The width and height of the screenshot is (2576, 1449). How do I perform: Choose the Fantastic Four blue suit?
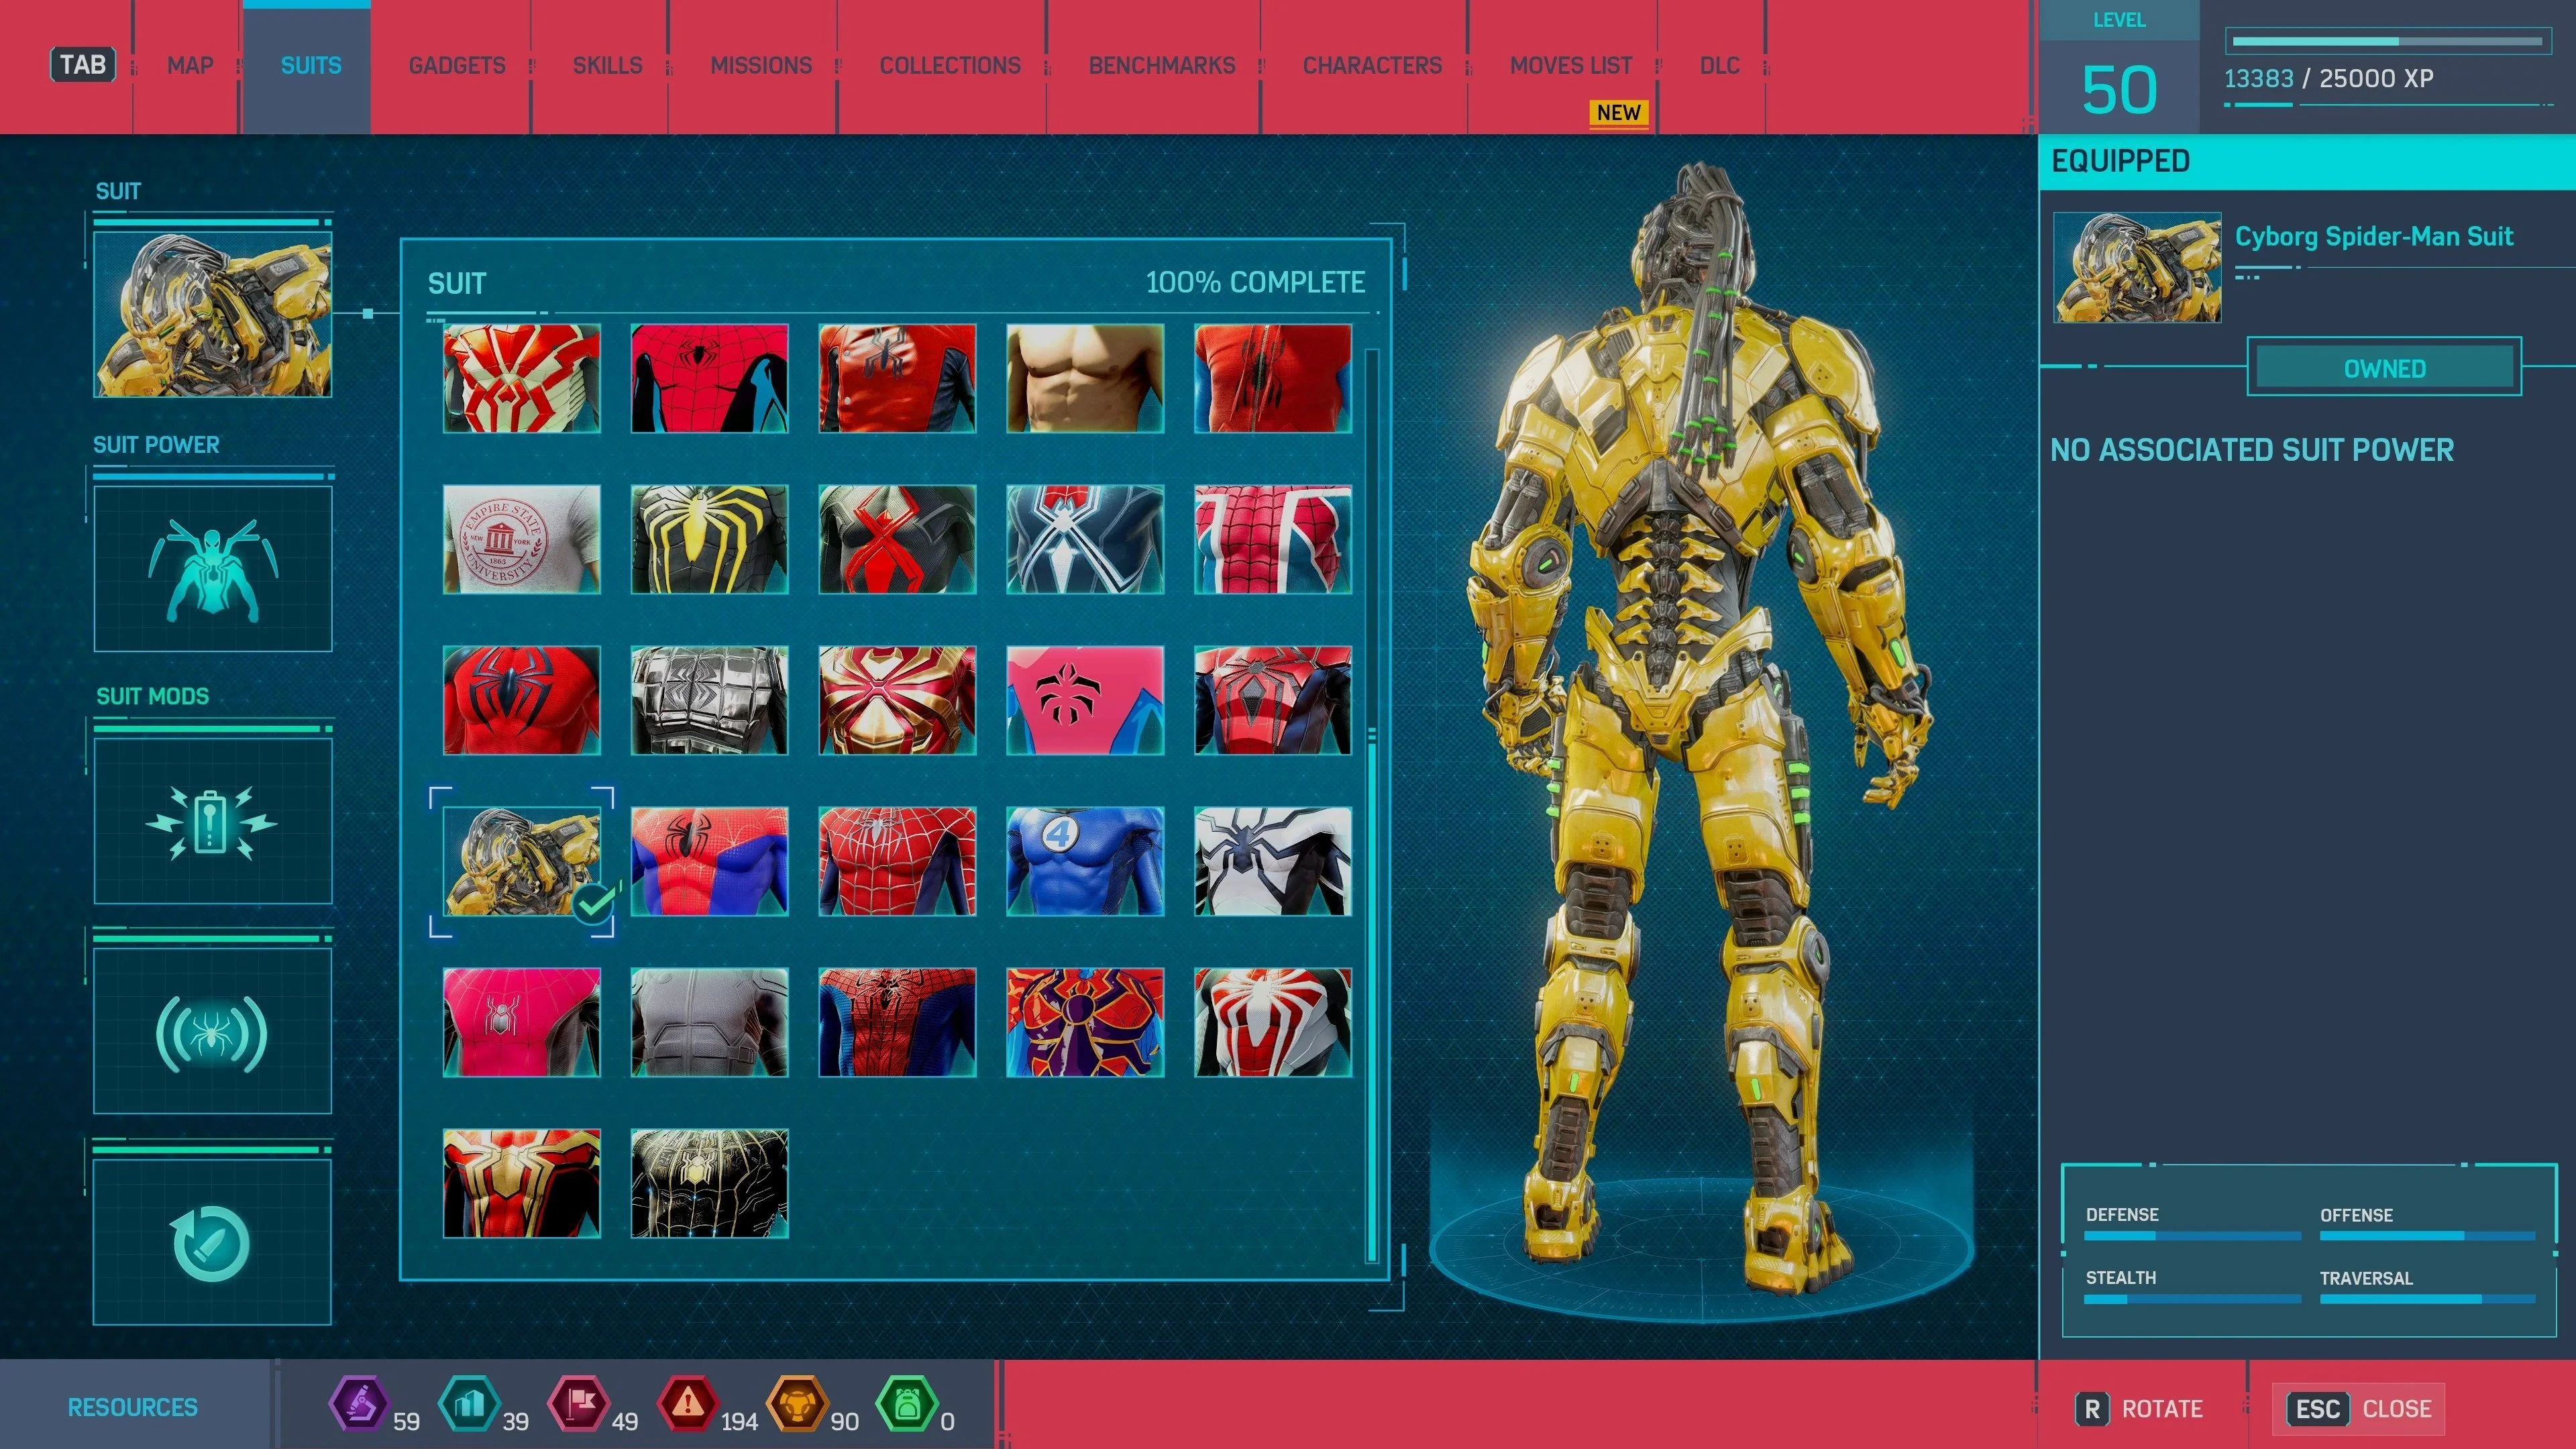1084,861
